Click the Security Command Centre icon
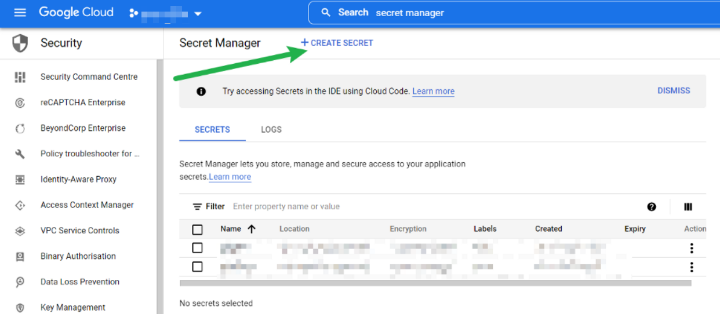The image size is (720, 314). tap(20, 77)
